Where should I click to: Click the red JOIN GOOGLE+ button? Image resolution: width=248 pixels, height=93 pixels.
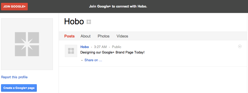click(x=15, y=7)
